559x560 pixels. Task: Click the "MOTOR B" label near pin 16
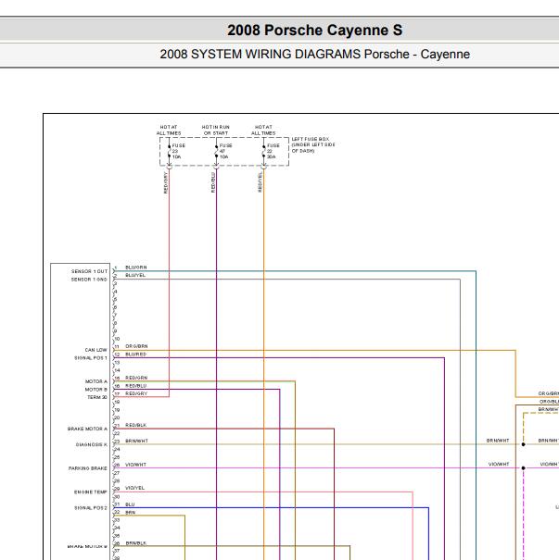95,390
